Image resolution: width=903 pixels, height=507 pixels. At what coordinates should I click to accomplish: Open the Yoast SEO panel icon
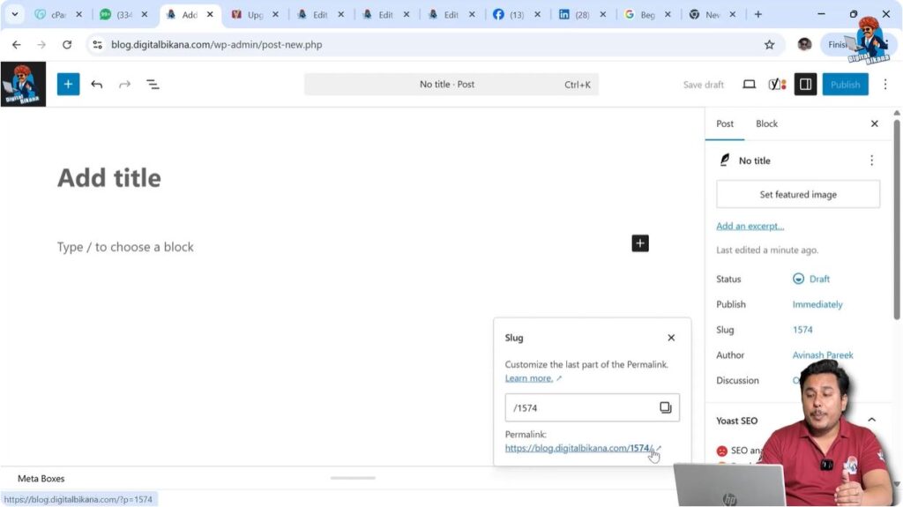click(777, 85)
